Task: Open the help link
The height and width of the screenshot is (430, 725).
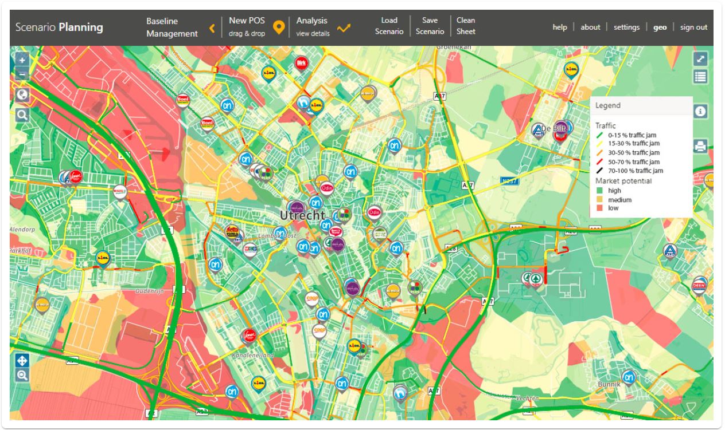Action: [x=560, y=27]
